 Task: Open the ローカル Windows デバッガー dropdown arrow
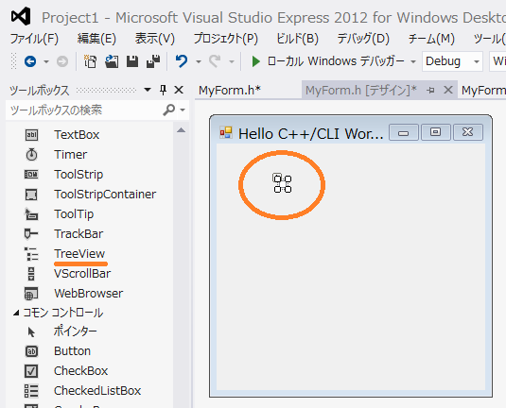(x=413, y=61)
